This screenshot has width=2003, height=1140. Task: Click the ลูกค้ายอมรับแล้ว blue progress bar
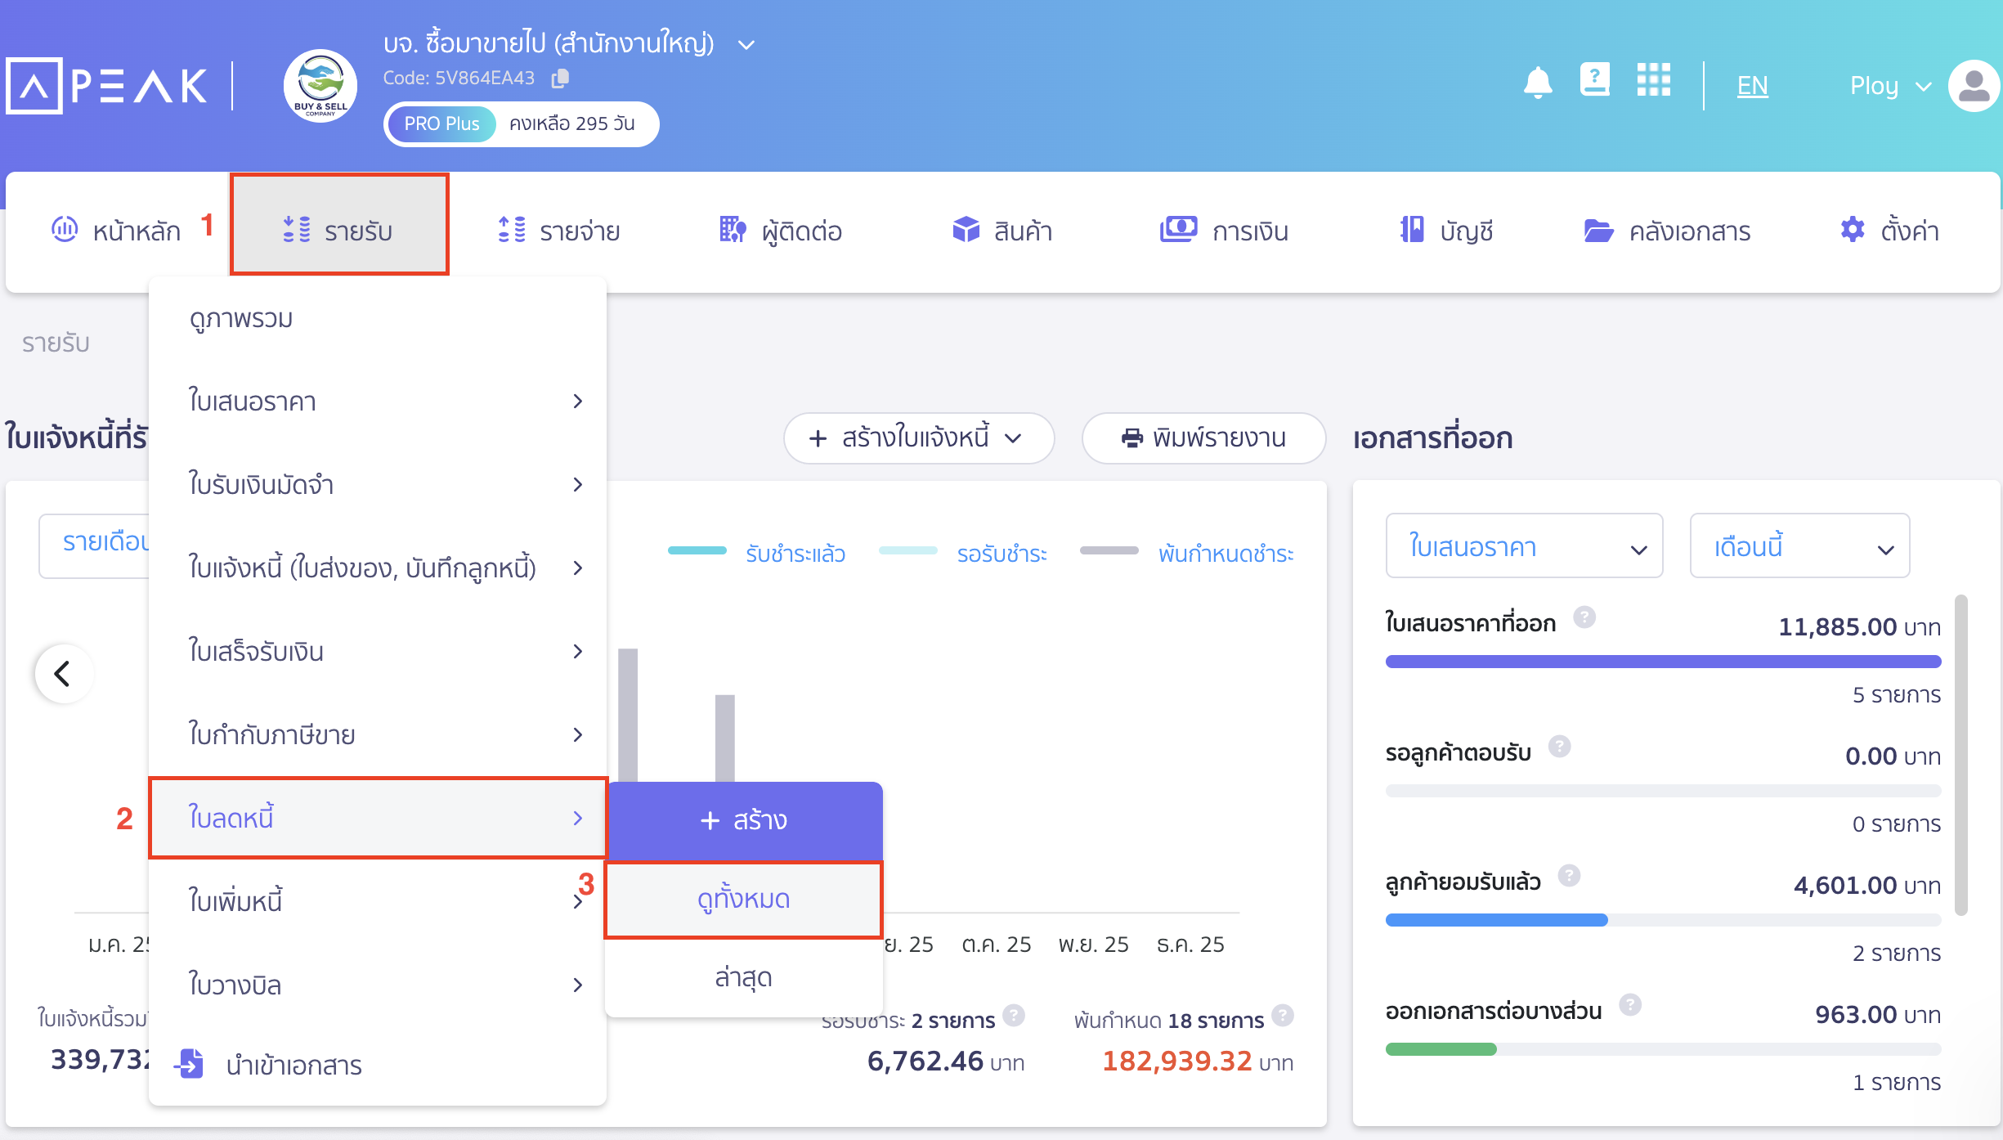[1496, 920]
